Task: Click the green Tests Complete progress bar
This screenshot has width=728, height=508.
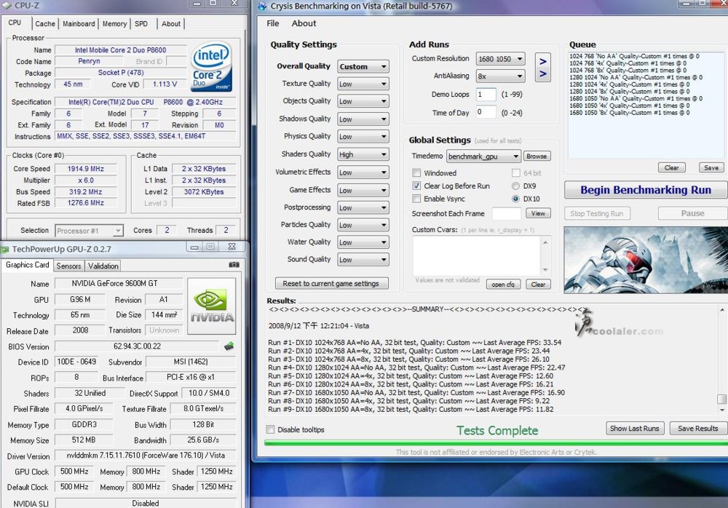Action: pyautogui.click(x=496, y=443)
